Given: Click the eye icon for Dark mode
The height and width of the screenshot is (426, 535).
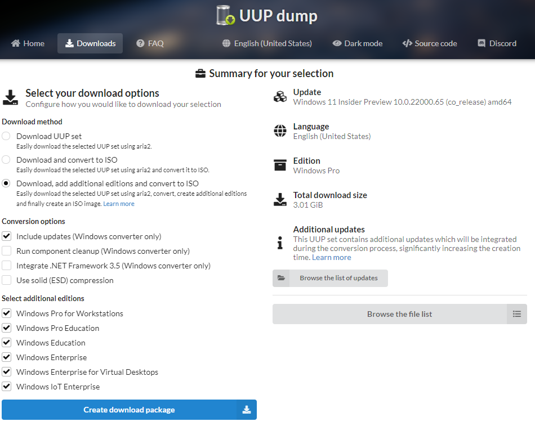Looking at the screenshot, I should coord(337,43).
